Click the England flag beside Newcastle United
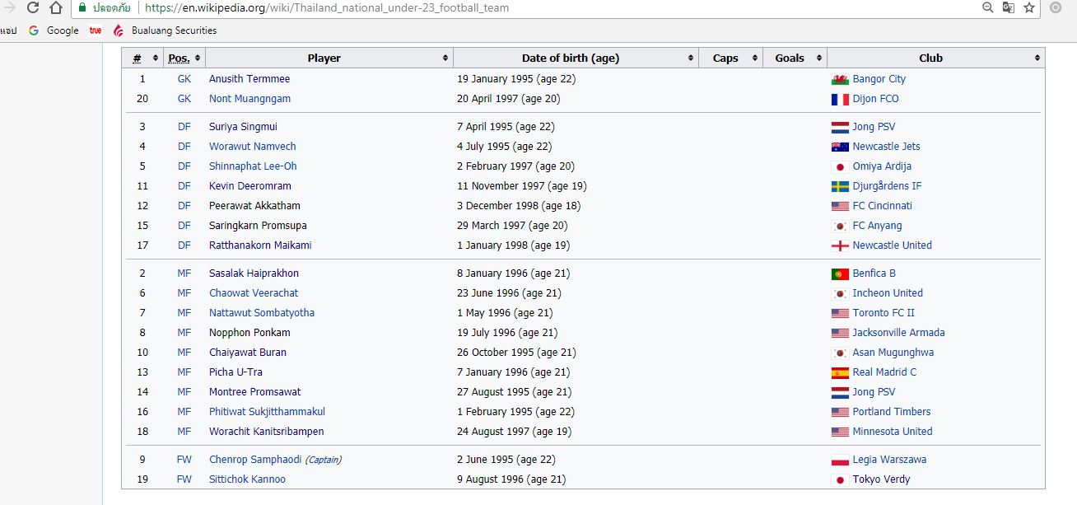 point(840,246)
